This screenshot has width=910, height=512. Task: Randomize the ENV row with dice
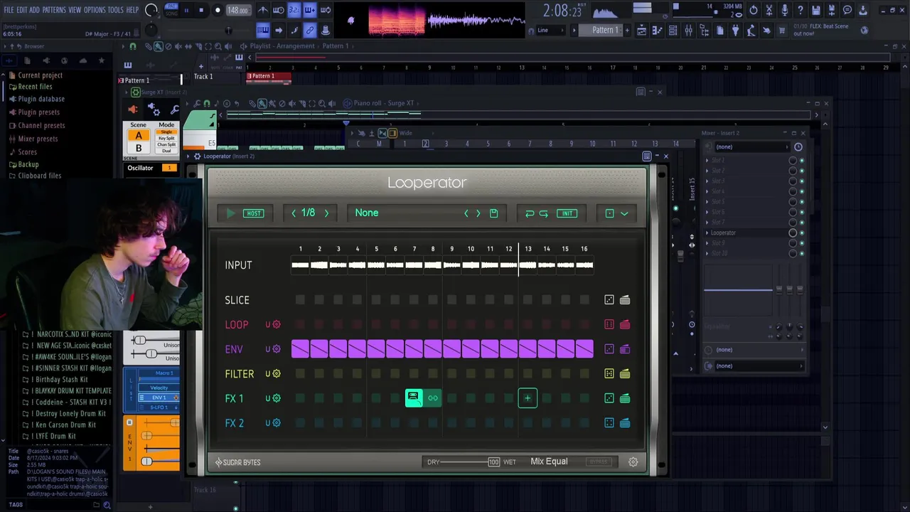coord(609,349)
